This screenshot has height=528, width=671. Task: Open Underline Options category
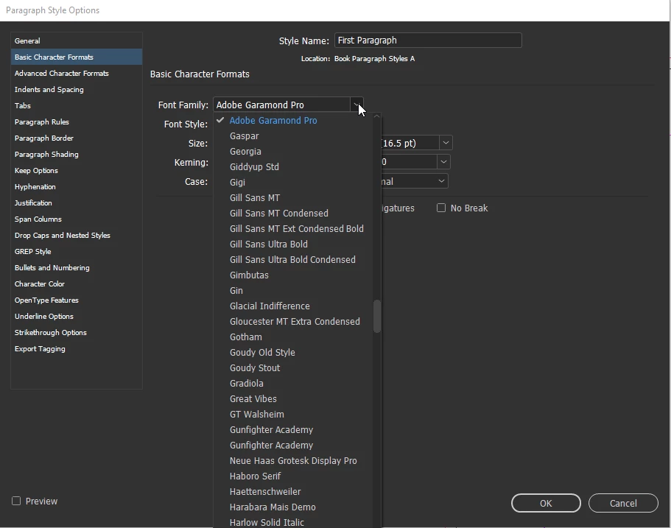pos(76,317)
